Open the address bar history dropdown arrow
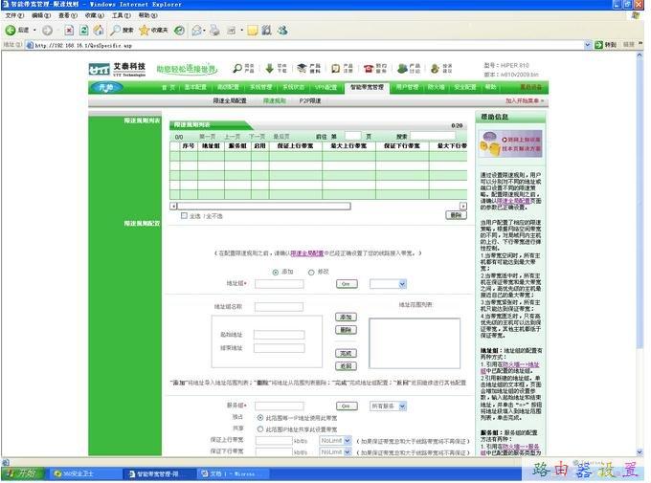This screenshot has height=483, width=651. (x=588, y=45)
